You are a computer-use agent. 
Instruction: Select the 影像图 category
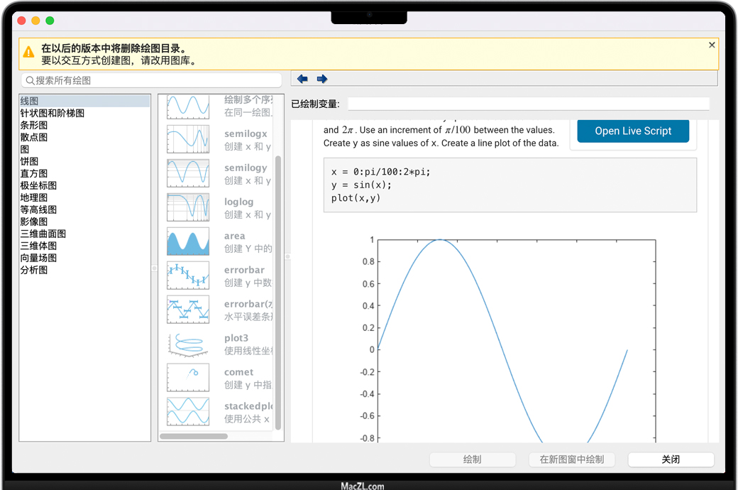(84, 222)
